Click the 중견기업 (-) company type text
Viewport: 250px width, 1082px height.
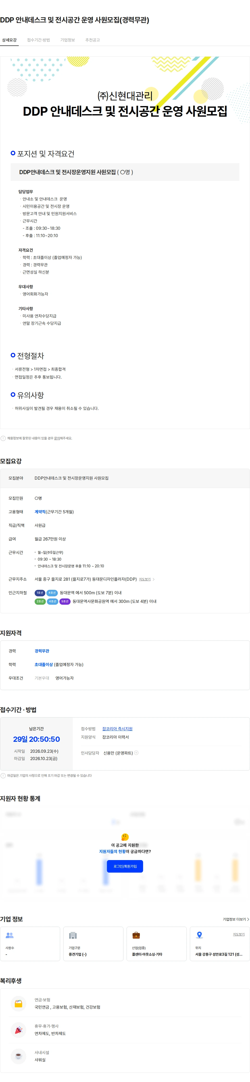pos(77,954)
